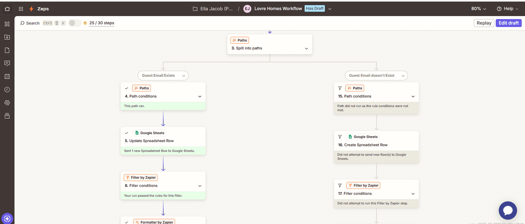Click the 25 / 30 steps link
This screenshot has width=525, height=224.
pyautogui.click(x=102, y=23)
